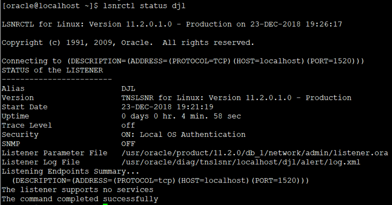Viewport: 392px width, 205px height.
Task: Click 'ON: Local OS Authentication' security text
Action: pos(183,134)
